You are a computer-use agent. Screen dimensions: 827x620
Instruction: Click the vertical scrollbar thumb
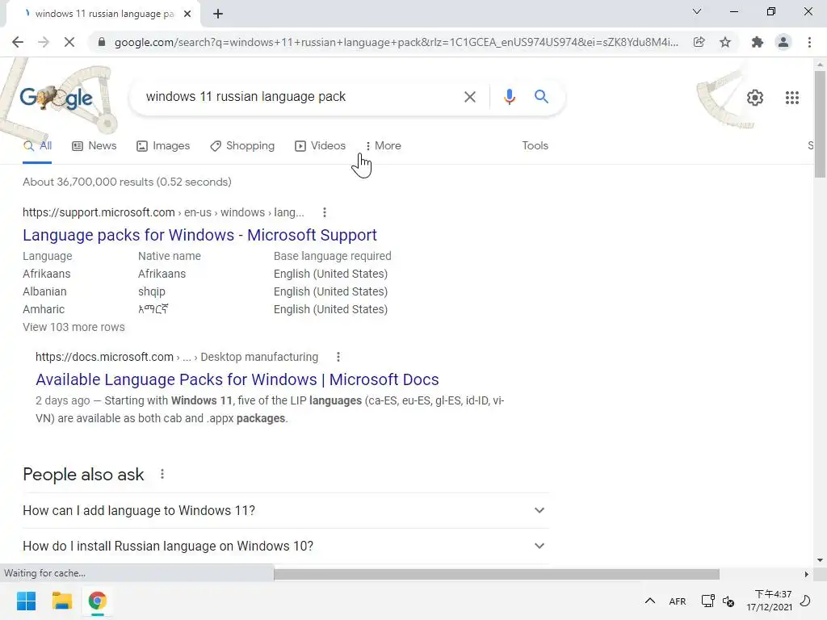tap(820, 124)
